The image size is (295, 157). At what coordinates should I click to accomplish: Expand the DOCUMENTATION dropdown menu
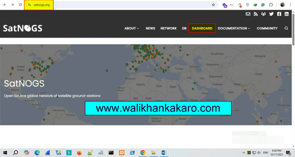234,28
